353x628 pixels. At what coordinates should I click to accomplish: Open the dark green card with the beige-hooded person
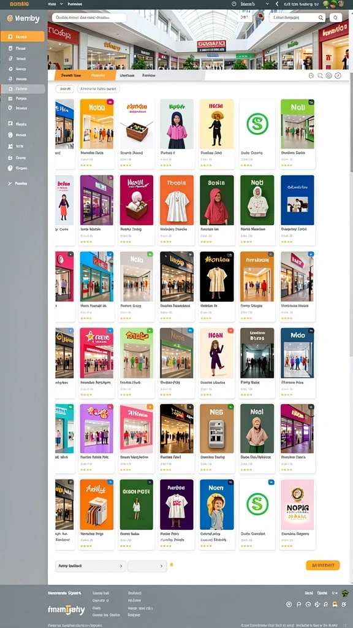click(257, 438)
